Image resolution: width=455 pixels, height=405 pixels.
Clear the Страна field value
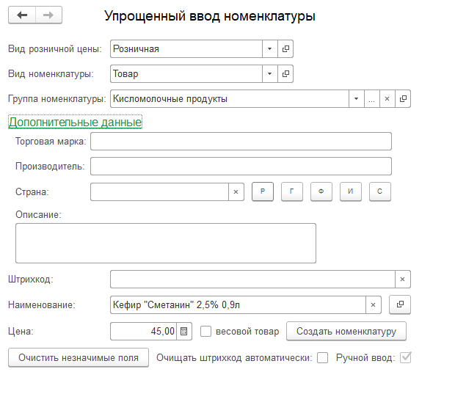pyautogui.click(x=236, y=191)
